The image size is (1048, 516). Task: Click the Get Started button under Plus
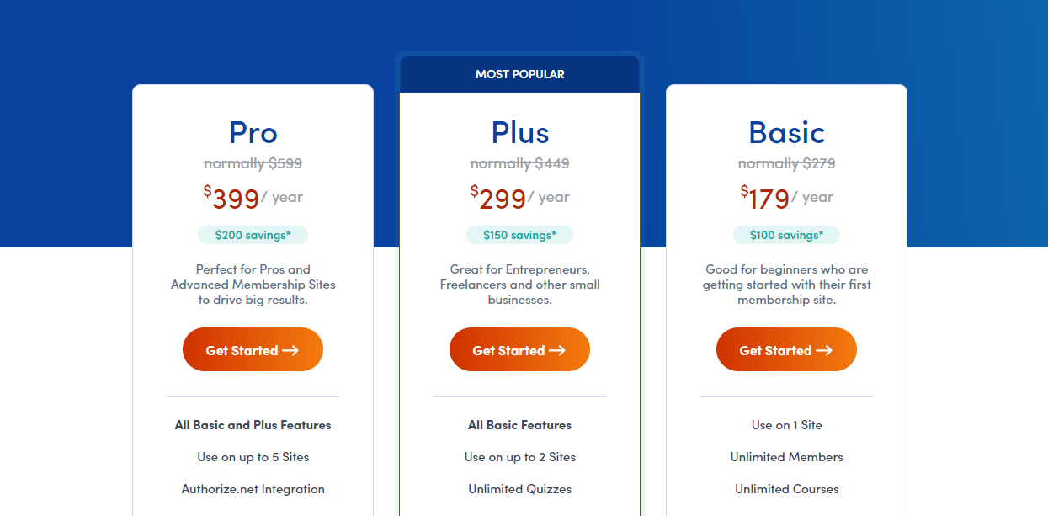[519, 349]
